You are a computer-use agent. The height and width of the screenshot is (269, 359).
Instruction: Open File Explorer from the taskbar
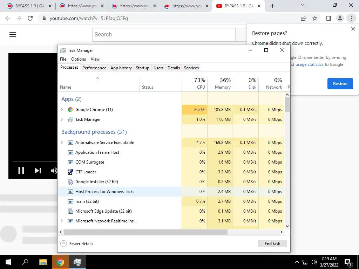[x=43, y=262]
